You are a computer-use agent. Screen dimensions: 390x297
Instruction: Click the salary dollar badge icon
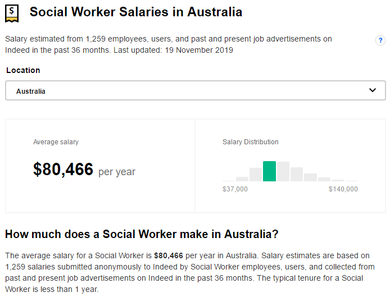tap(12, 13)
